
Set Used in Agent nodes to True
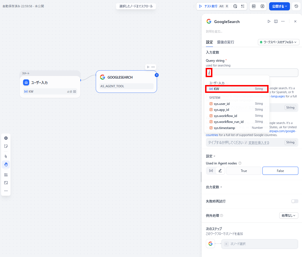coord(244,171)
